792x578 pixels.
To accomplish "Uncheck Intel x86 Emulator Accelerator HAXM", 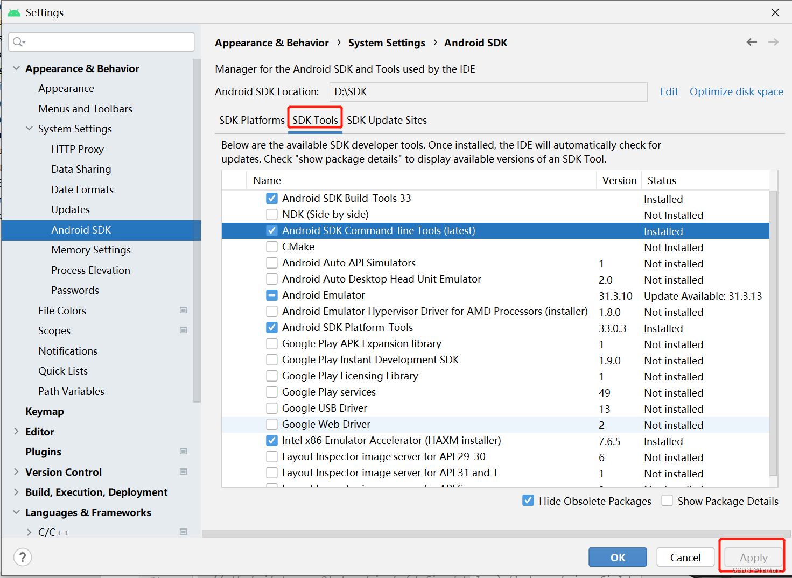I will [272, 440].
